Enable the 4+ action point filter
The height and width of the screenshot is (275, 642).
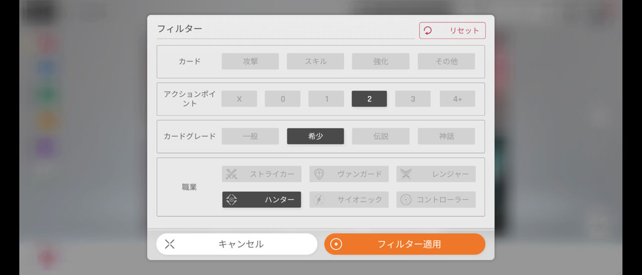(457, 99)
